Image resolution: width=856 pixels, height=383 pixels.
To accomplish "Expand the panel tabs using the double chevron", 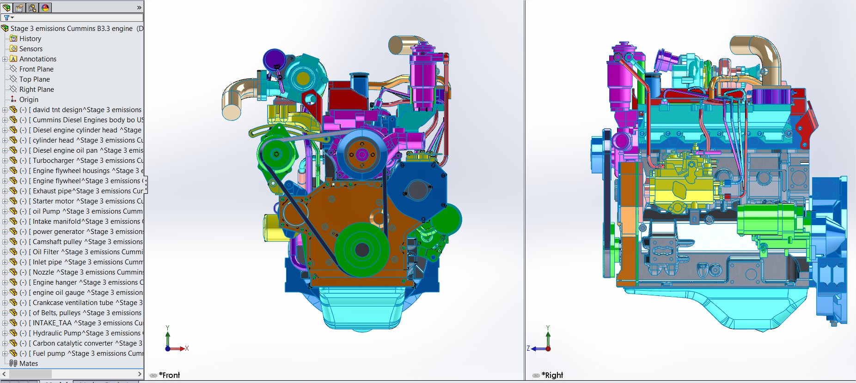I will [139, 8].
